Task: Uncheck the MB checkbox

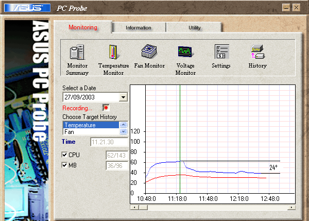Action: pyautogui.click(x=64, y=165)
